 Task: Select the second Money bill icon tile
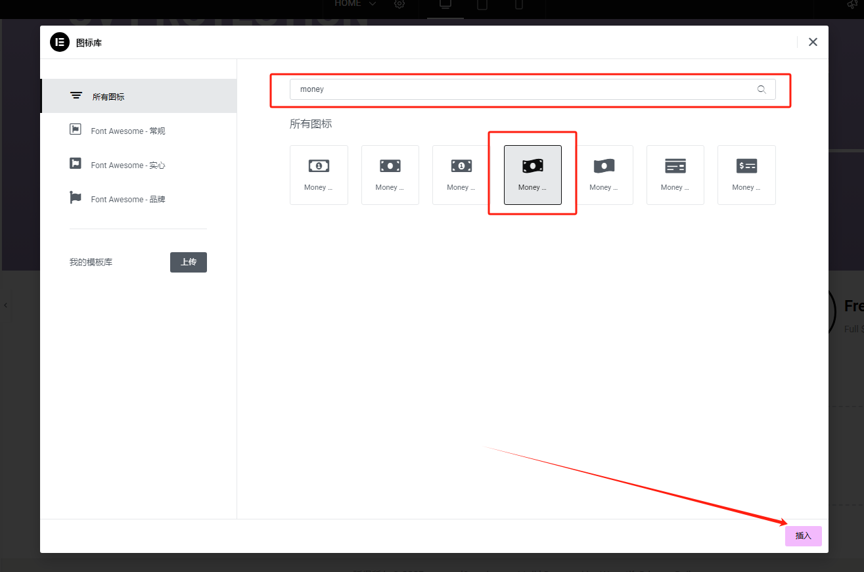tap(390, 175)
